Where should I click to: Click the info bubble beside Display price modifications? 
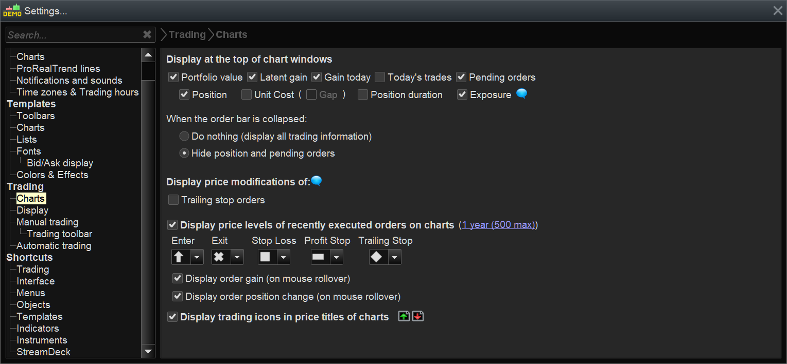pos(317,181)
